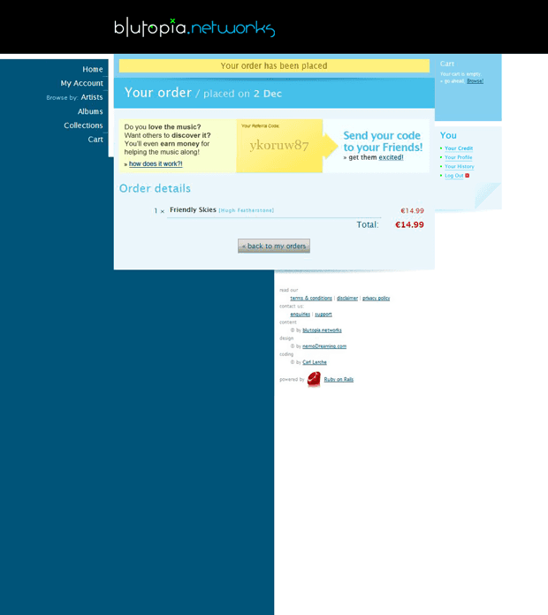View Your History link

point(459,166)
